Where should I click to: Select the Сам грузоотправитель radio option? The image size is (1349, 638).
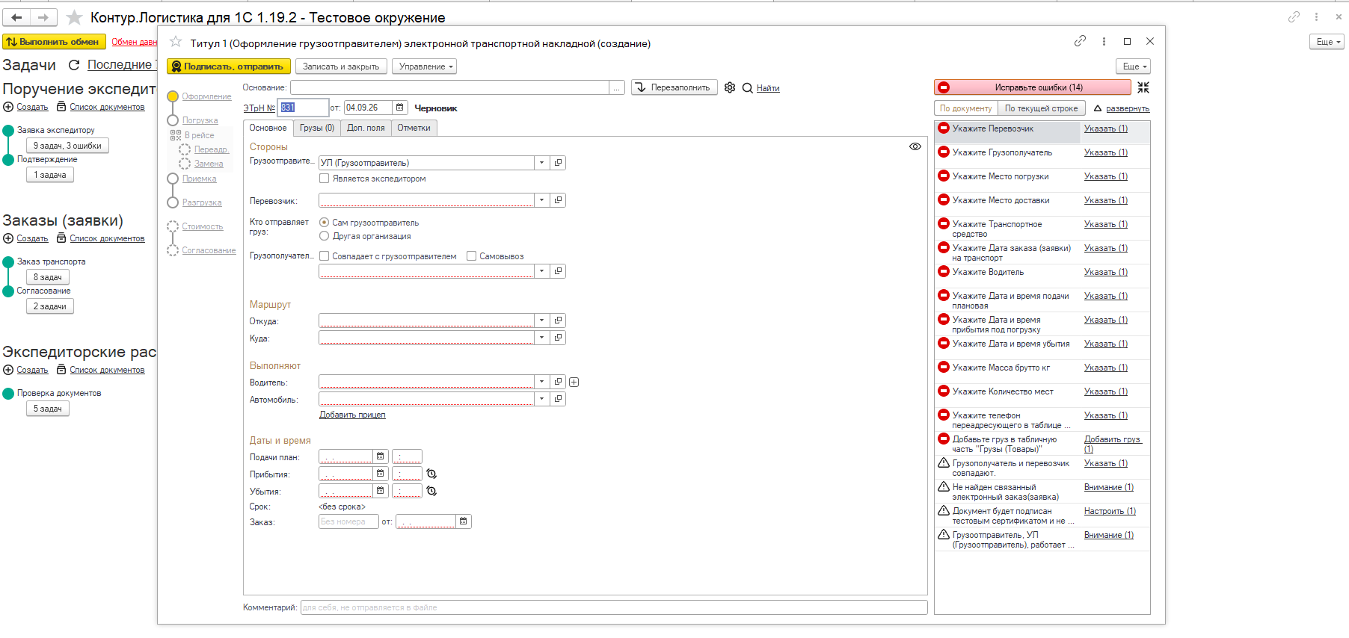coord(324,223)
